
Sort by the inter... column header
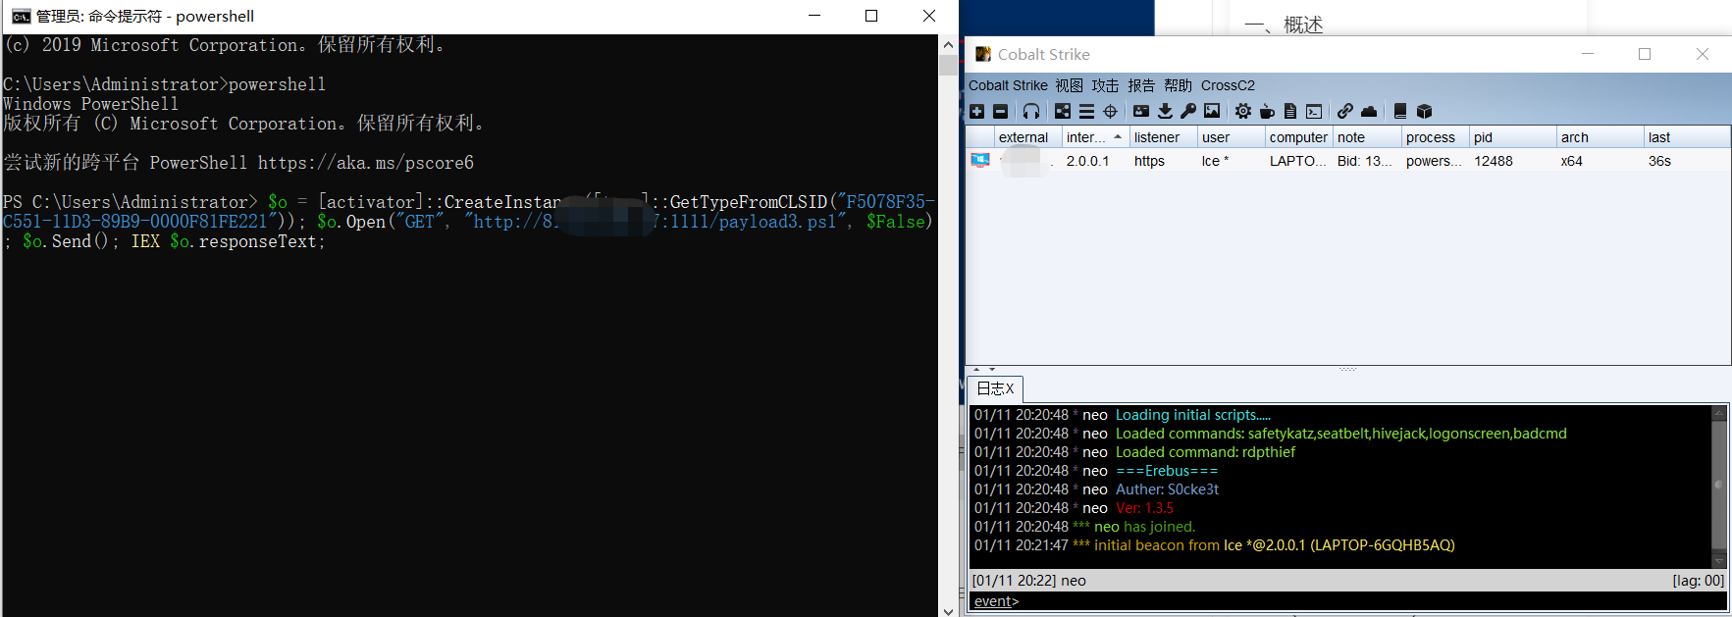click(x=1095, y=137)
